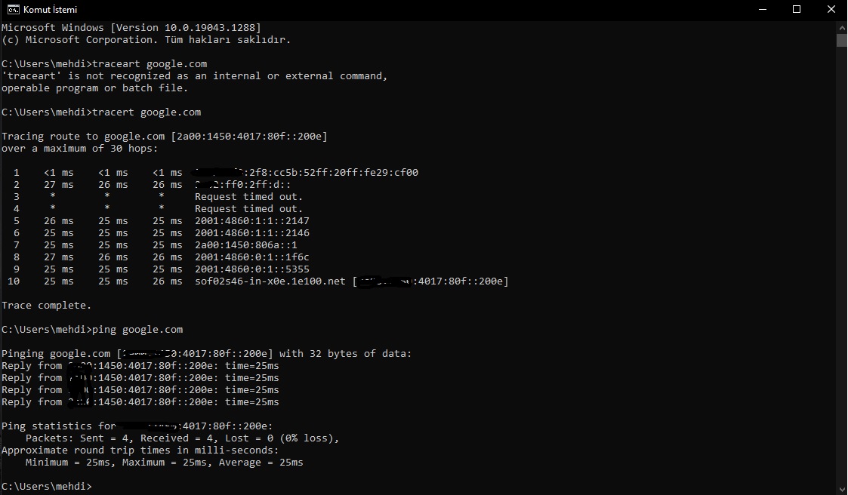Click the sof02s46-in-x0e.1e100.net hostname
Viewport: 848px width, 495px height.
270,281
